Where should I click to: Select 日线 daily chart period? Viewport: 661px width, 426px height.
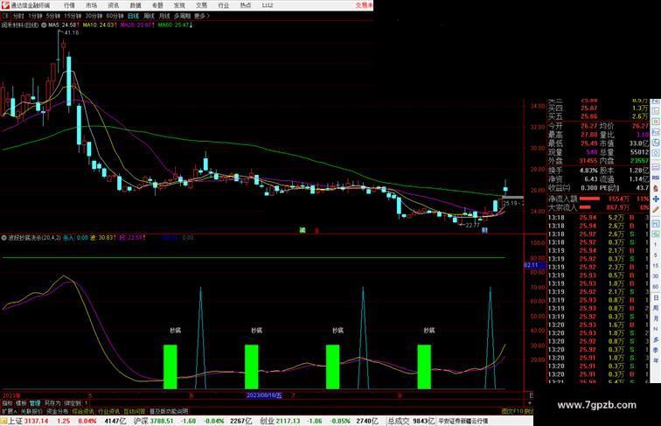[x=133, y=16]
